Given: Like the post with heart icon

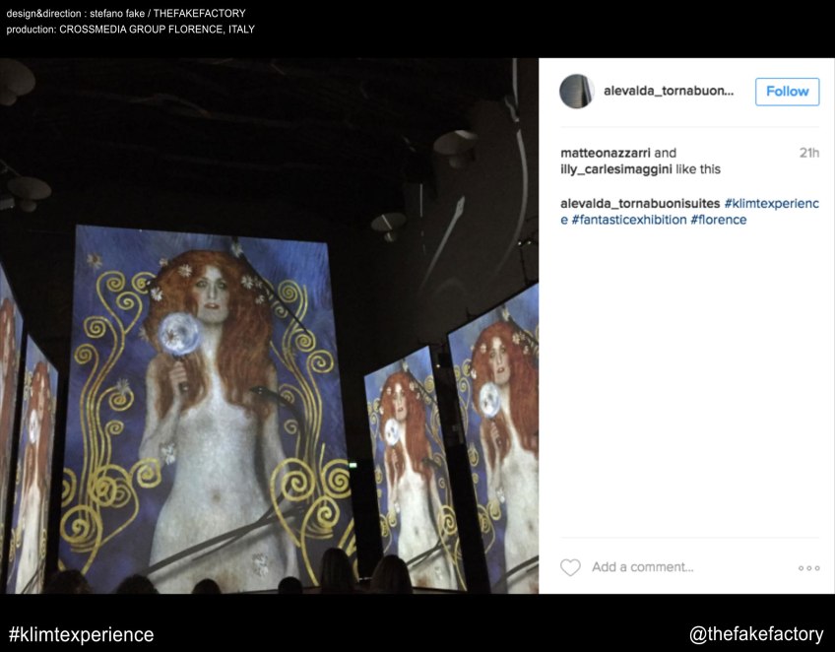Looking at the screenshot, I should [570, 567].
